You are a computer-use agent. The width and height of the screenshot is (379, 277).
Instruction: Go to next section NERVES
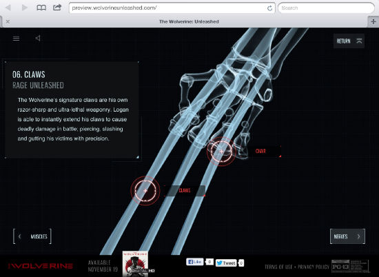click(x=347, y=236)
